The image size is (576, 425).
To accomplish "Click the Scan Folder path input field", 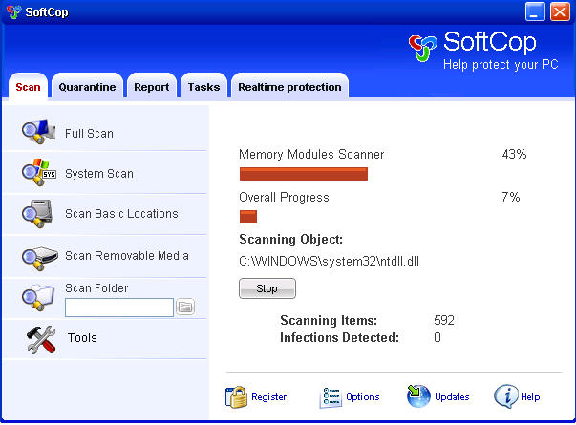I will pos(119,308).
